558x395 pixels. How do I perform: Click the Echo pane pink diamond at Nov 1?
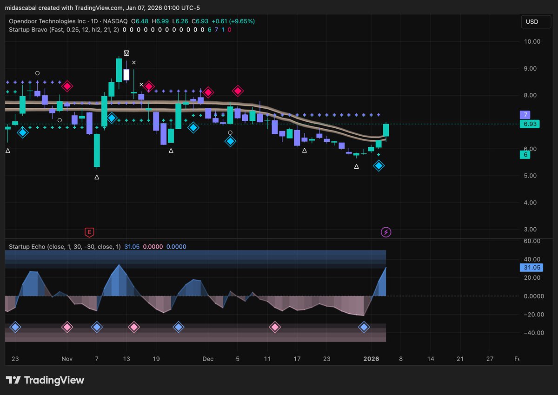pyautogui.click(x=67, y=327)
